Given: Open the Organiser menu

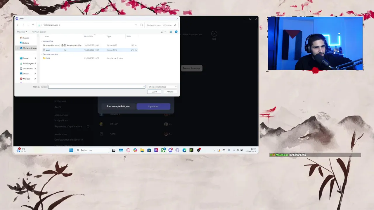Looking at the screenshot, I should click(x=22, y=32).
